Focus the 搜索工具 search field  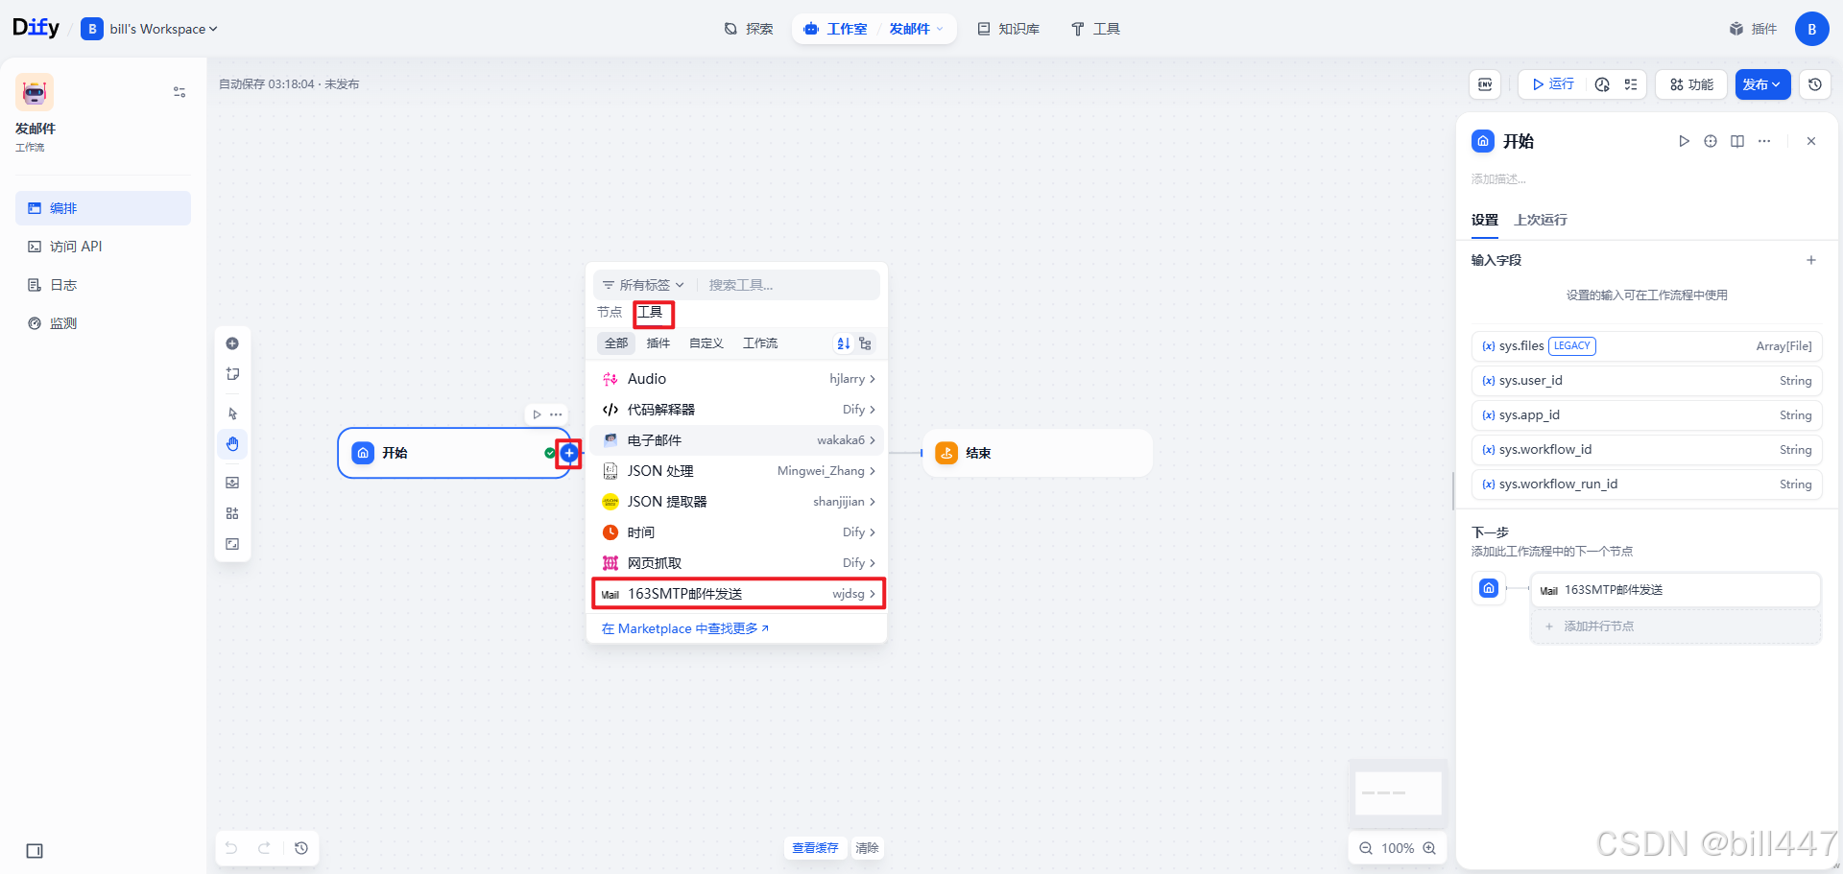tap(789, 285)
